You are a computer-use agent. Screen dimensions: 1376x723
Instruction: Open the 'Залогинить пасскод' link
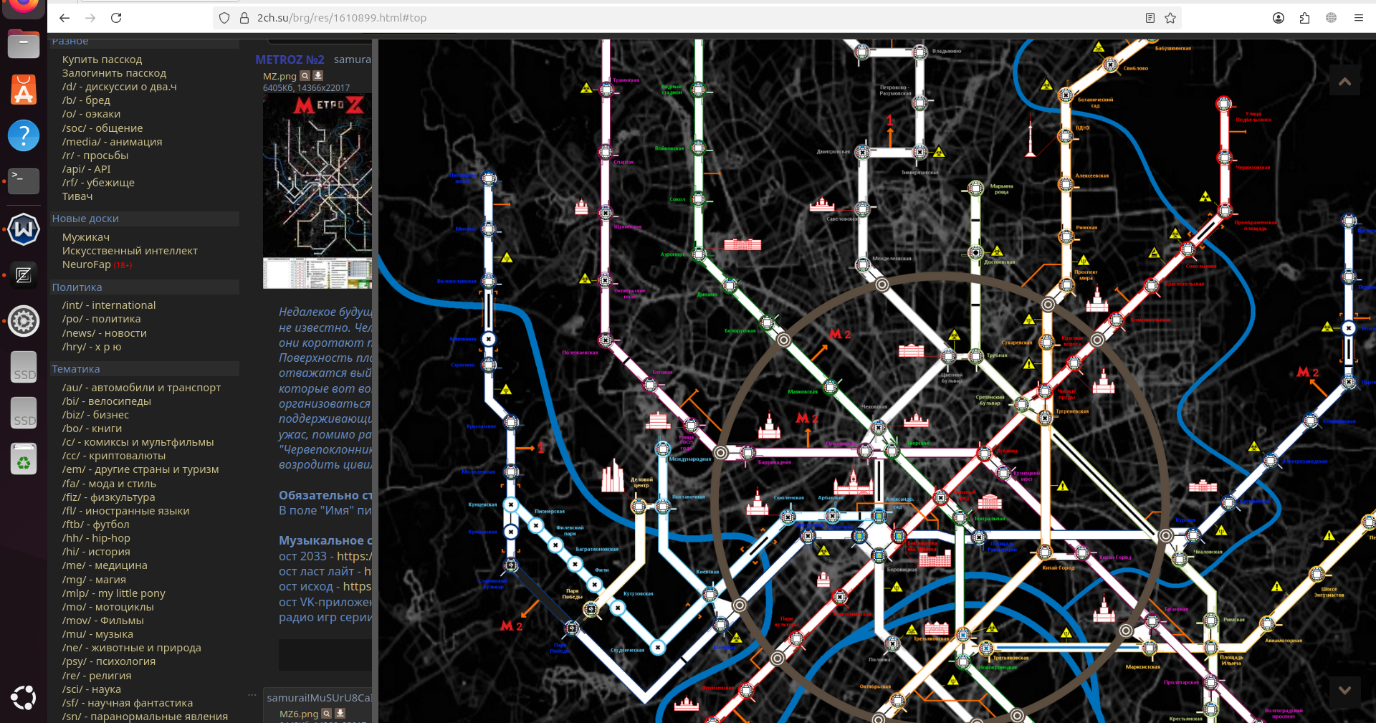point(114,73)
